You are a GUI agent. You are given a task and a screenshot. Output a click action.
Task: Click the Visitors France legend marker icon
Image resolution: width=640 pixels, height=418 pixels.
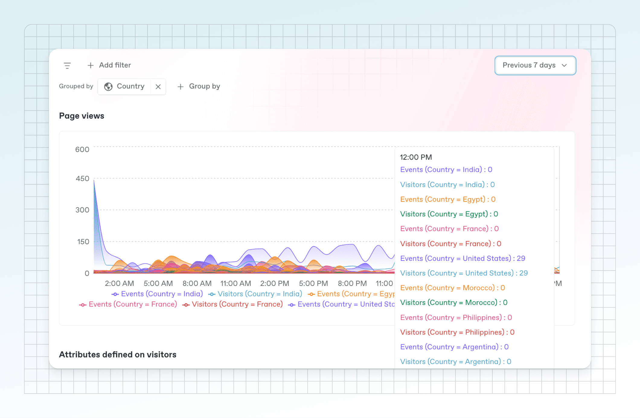point(186,305)
